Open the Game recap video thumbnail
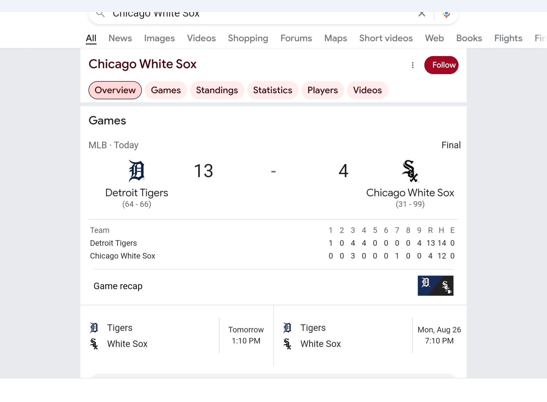Viewport: 547px width, 402px height. point(435,286)
